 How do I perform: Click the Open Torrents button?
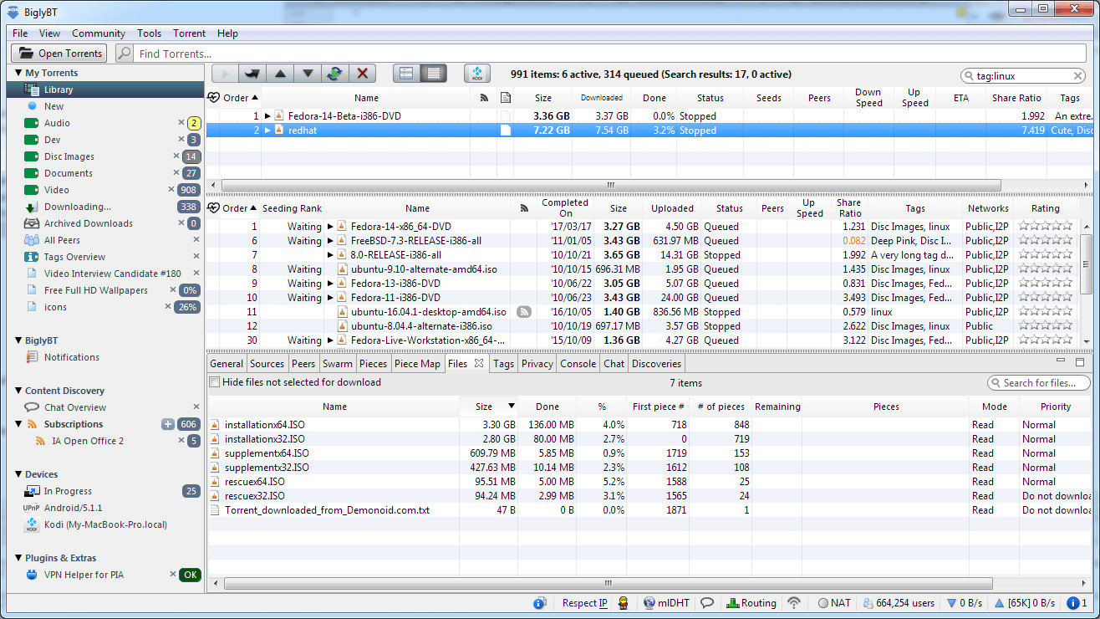[x=59, y=53]
